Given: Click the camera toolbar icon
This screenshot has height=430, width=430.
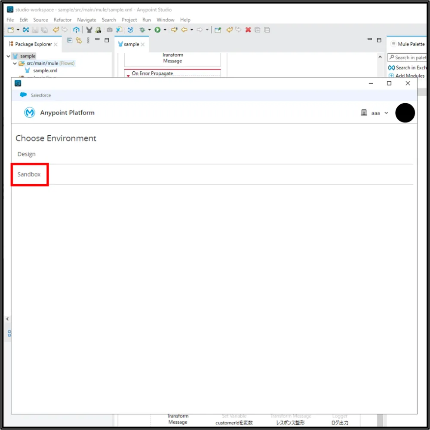Looking at the screenshot, I should (110, 30).
